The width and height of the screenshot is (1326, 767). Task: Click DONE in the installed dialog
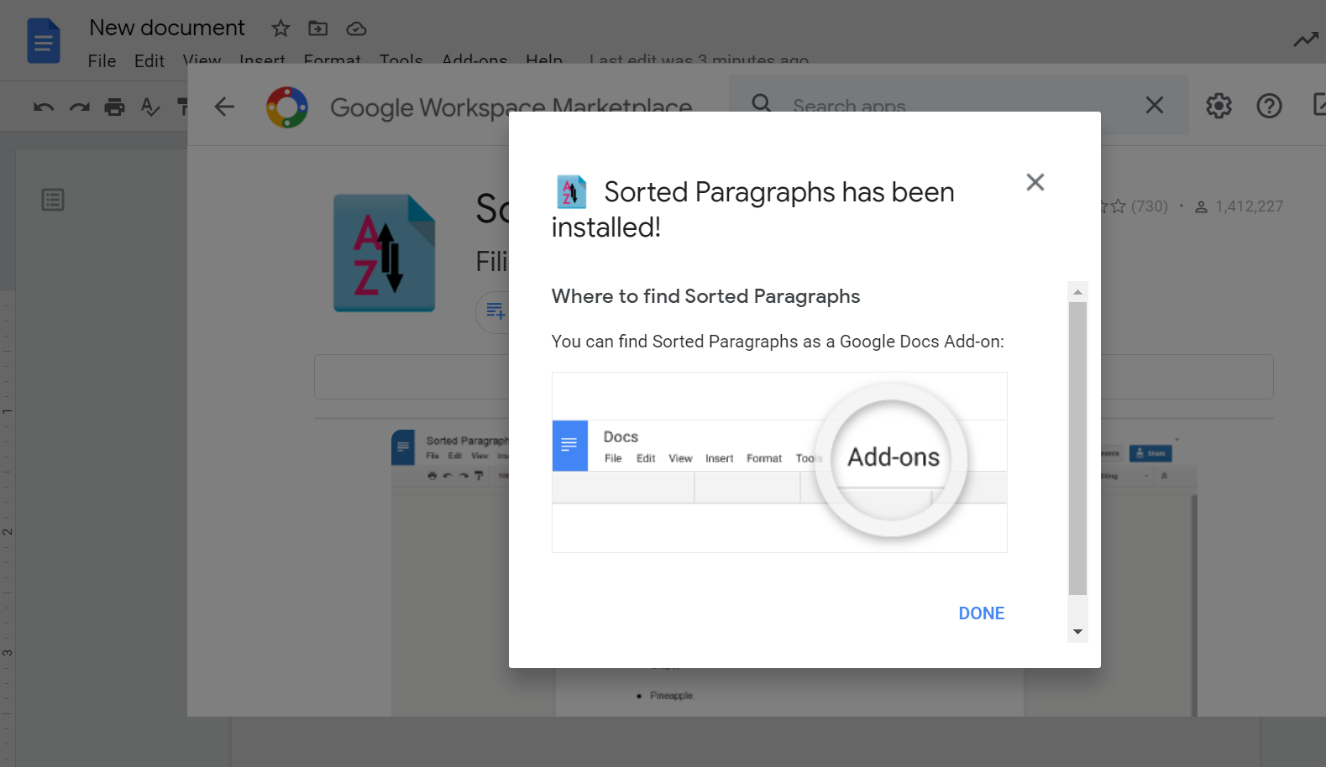pyautogui.click(x=981, y=613)
